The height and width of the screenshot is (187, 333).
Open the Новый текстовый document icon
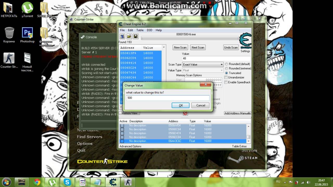pyautogui.click(x=27, y=62)
